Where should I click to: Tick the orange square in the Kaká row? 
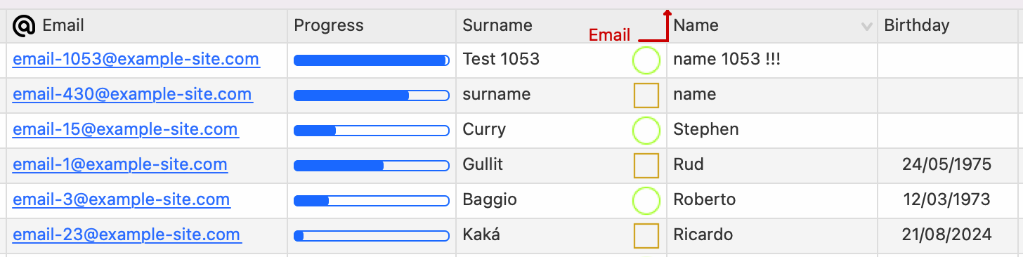646,236
